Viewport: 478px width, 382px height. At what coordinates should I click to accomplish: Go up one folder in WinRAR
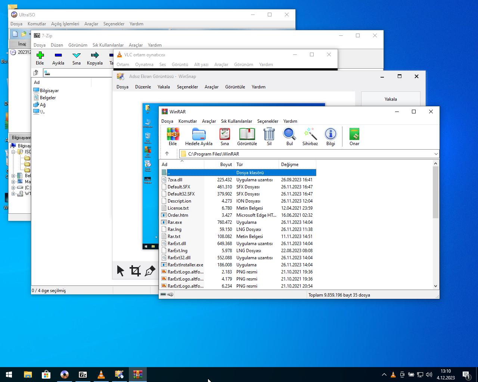click(167, 154)
